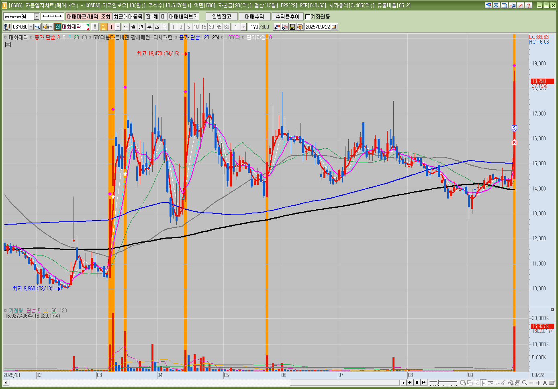Click the 체 button
Image resolution: width=558 pixels, height=389 pixels.
156,16
